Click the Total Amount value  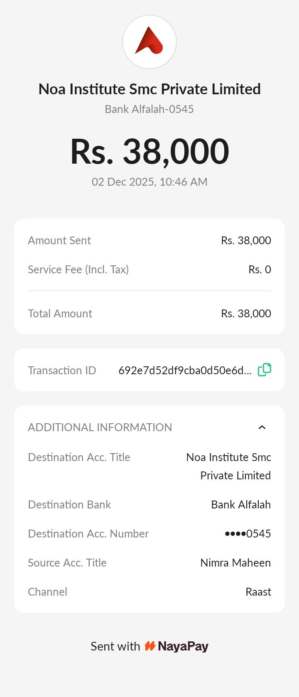click(x=246, y=314)
